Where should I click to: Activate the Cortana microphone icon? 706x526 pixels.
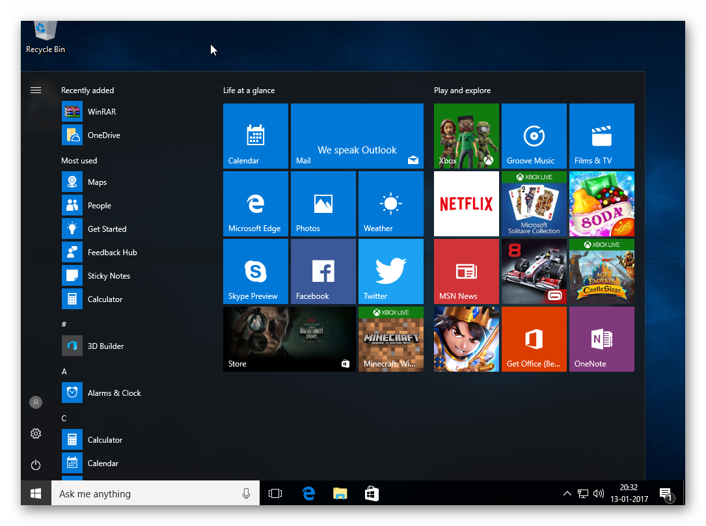click(x=247, y=493)
